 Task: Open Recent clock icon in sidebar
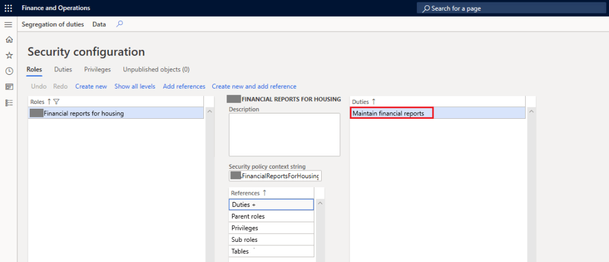click(x=9, y=71)
